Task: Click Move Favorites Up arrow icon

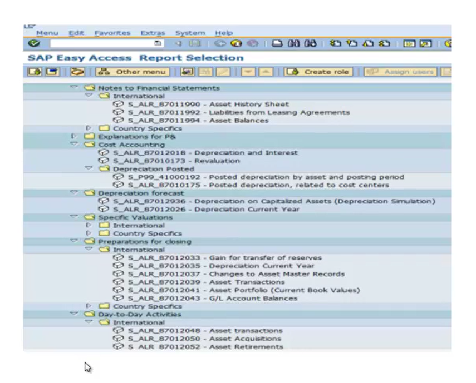Action: (x=266, y=72)
